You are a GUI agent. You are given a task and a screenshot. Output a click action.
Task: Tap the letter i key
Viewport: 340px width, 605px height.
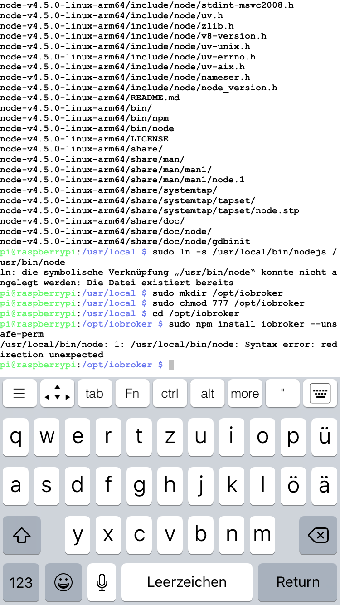tap(232, 437)
